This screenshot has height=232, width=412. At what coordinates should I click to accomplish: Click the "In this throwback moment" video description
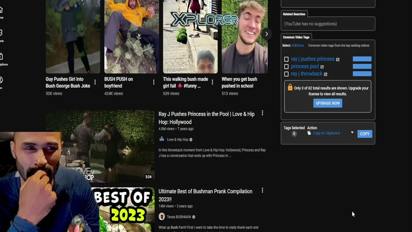(212, 153)
